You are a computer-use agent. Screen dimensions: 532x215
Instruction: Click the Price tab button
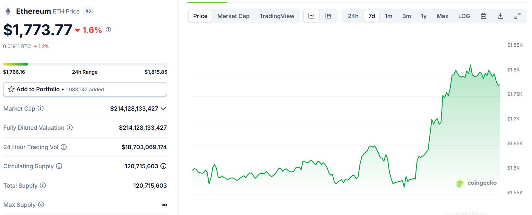coord(200,16)
